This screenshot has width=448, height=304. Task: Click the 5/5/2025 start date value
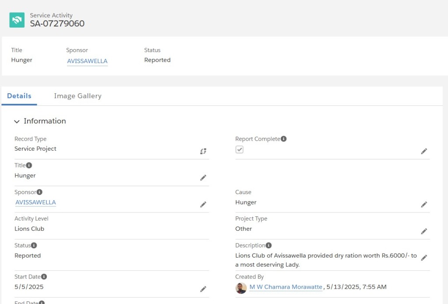(x=29, y=287)
